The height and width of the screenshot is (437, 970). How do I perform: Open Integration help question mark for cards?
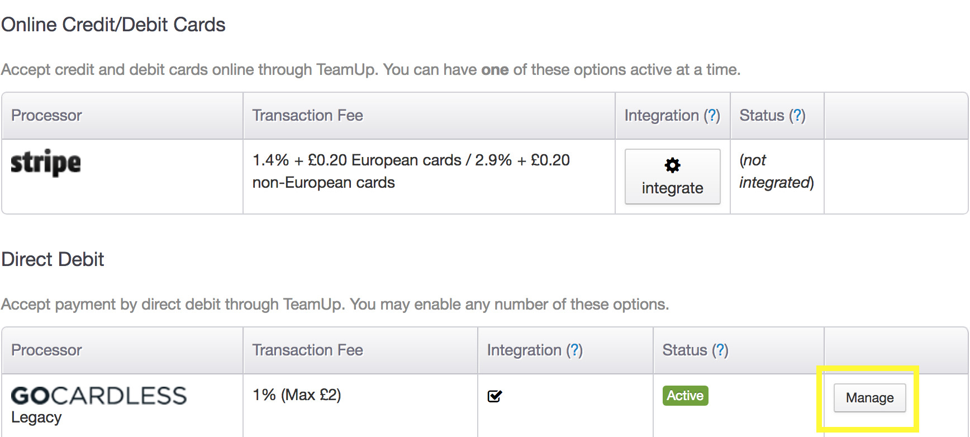pyautogui.click(x=712, y=115)
